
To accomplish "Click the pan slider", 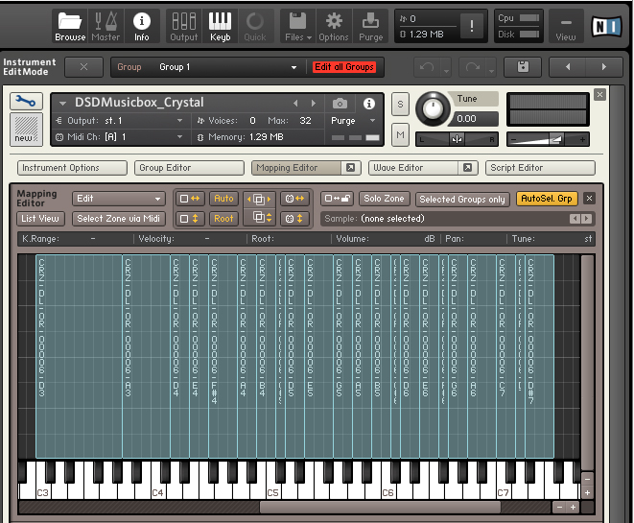I will pyautogui.click(x=457, y=139).
